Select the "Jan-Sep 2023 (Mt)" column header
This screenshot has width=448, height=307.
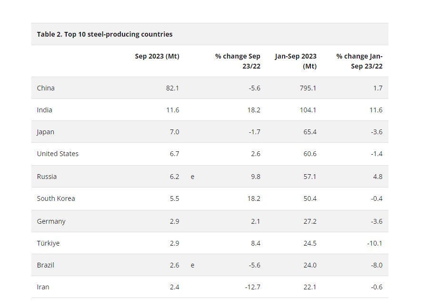[x=296, y=61]
